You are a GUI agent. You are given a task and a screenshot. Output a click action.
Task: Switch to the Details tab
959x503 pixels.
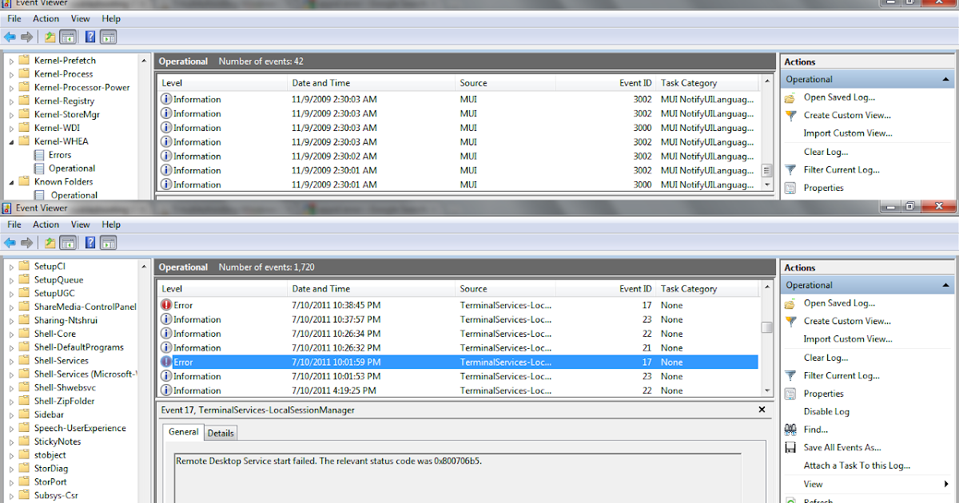coord(220,432)
